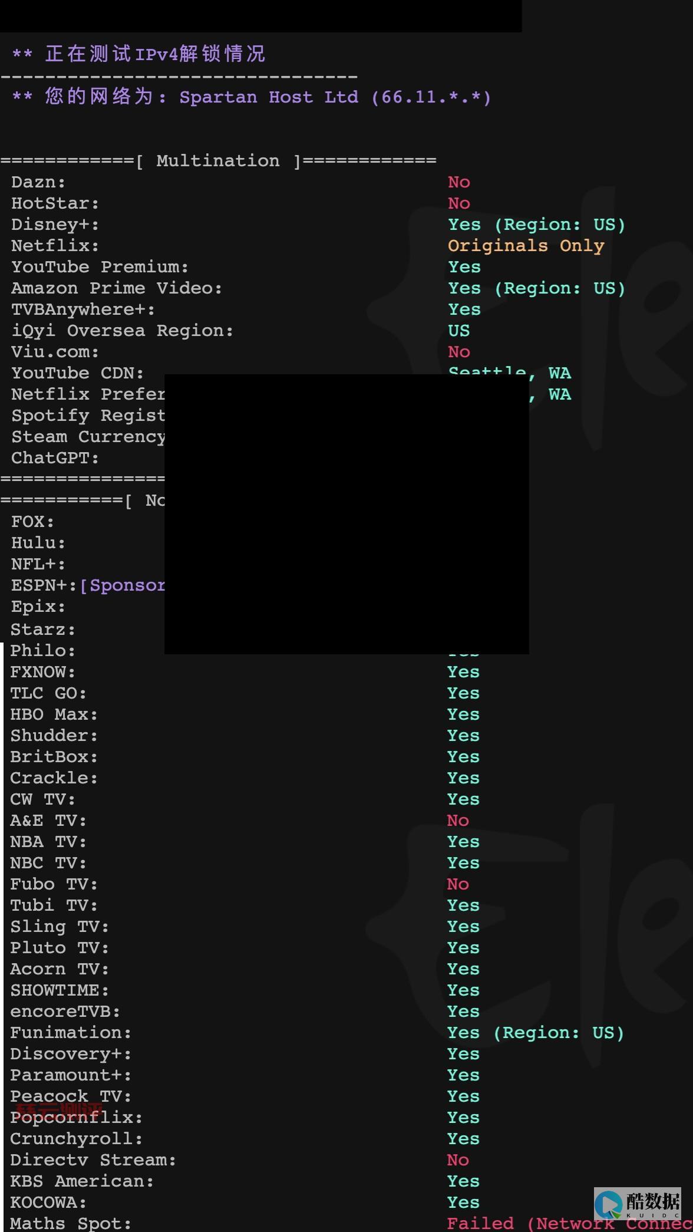Click the 'NFL+:' label
This screenshot has width=693, height=1232.
click(38, 564)
